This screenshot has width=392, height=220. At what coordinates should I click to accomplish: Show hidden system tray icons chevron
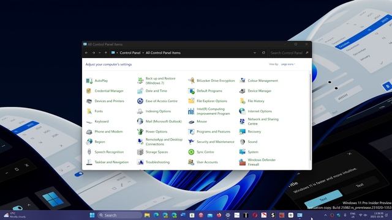325,215
